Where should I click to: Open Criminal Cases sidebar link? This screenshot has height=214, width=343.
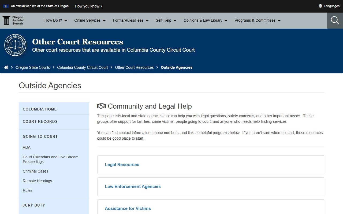[35, 171]
